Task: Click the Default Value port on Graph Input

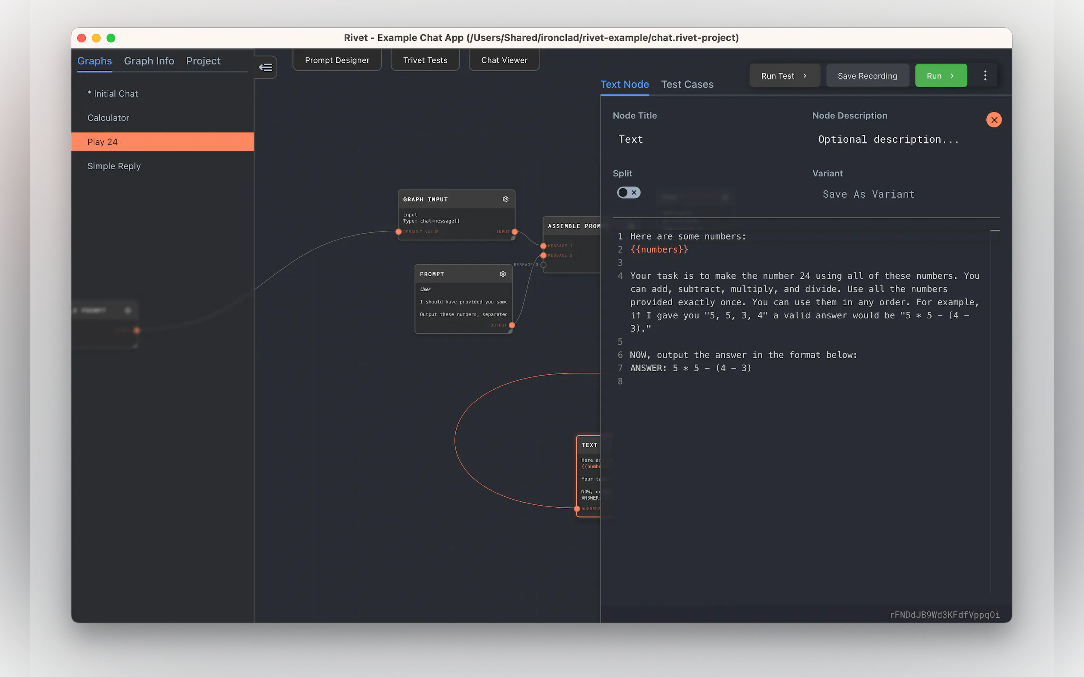Action: click(398, 231)
